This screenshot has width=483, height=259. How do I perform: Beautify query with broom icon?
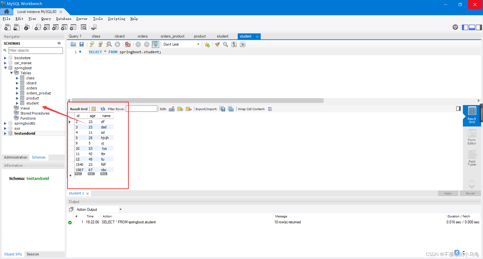pos(217,45)
